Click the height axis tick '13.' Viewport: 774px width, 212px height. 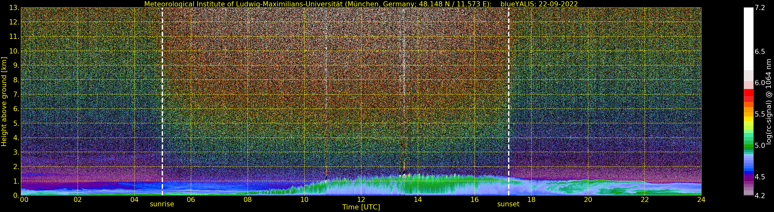[14, 8]
